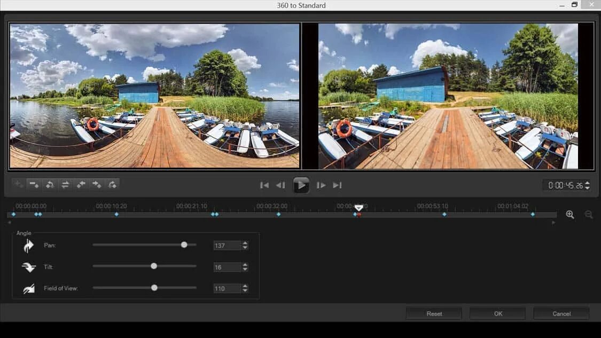This screenshot has width=601, height=338.
Task: Click the right-arrow keyframe icon
Action: (97, 185)
